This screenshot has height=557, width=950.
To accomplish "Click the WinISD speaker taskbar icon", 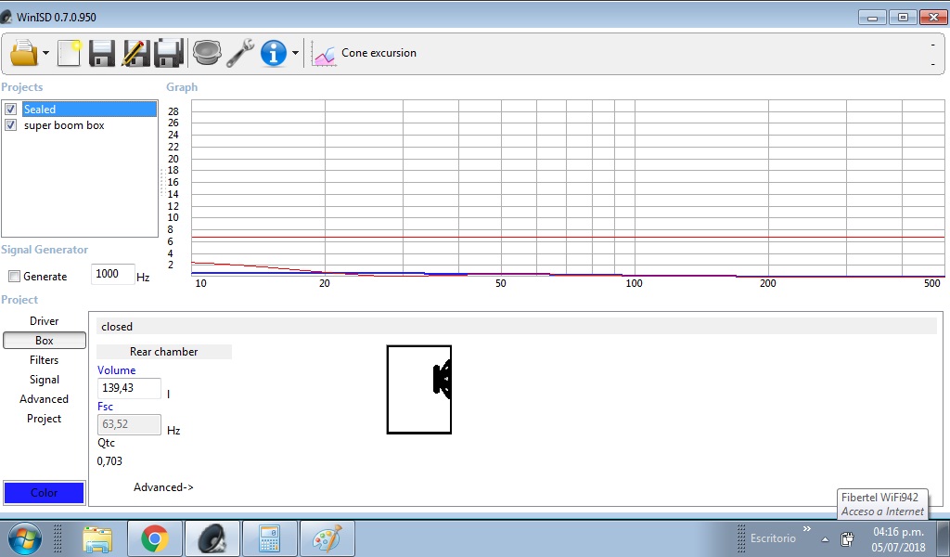I will 212,538.
